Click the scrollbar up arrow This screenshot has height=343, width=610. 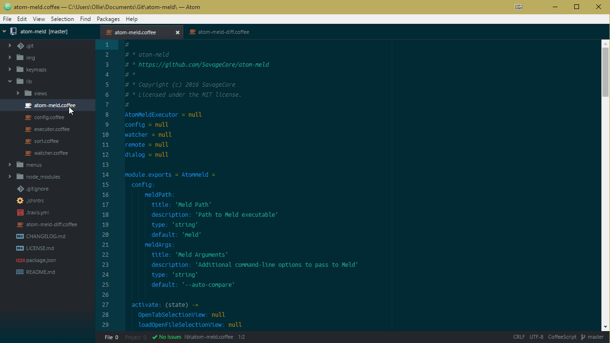(605, 43)
